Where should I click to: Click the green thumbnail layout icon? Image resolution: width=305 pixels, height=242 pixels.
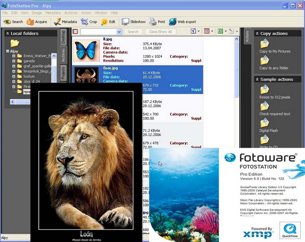[220, 31]
